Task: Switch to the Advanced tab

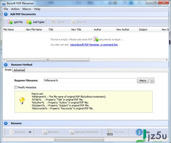Action: point(19,70)
